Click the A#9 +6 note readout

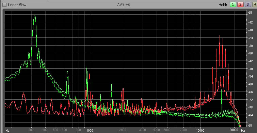(x=124, y=4)
